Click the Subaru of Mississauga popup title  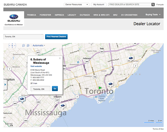click(x=40, y=61)
